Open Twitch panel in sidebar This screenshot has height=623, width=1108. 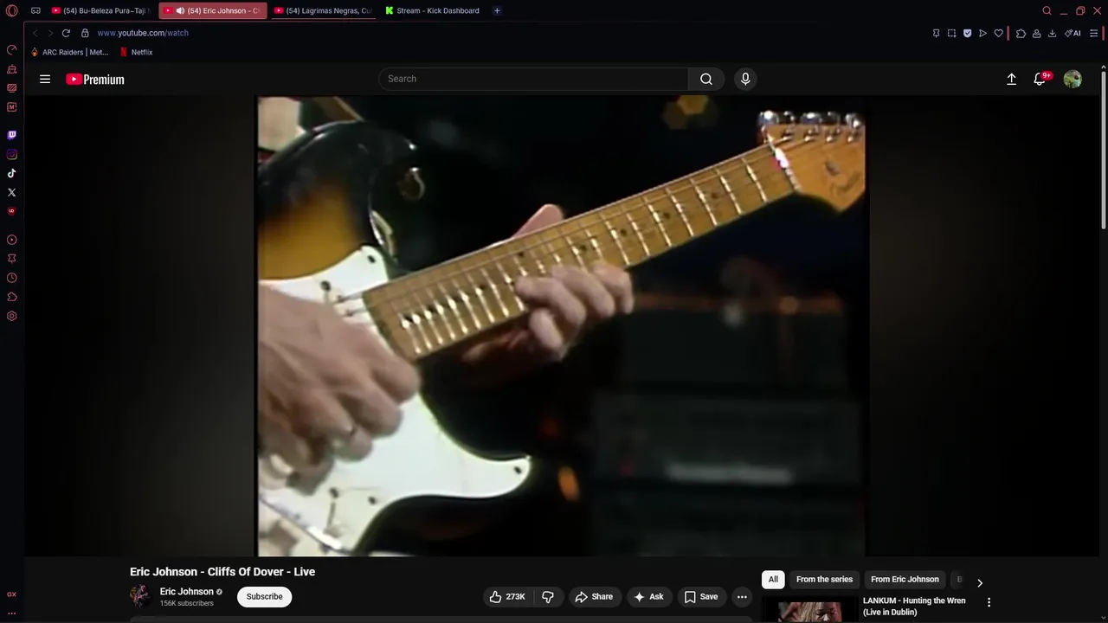point(11,135)
